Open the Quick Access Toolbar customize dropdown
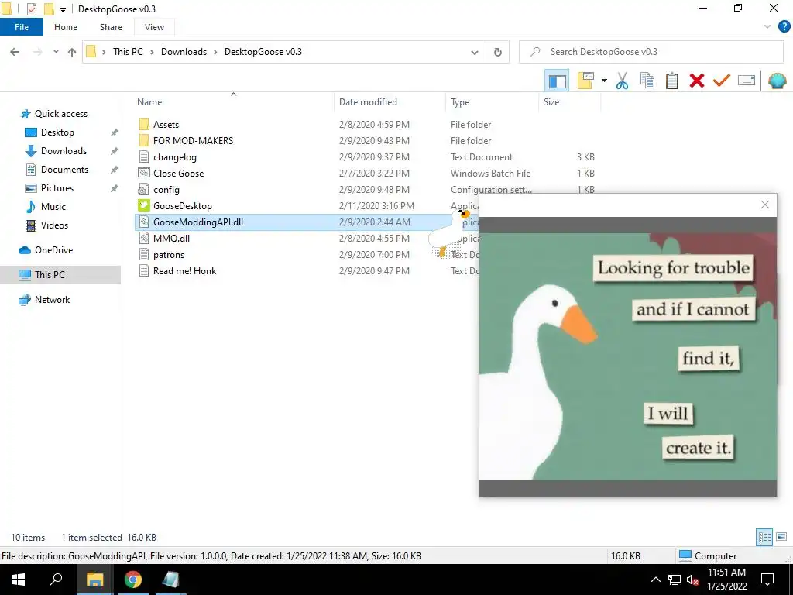 [x=64, y=9]
